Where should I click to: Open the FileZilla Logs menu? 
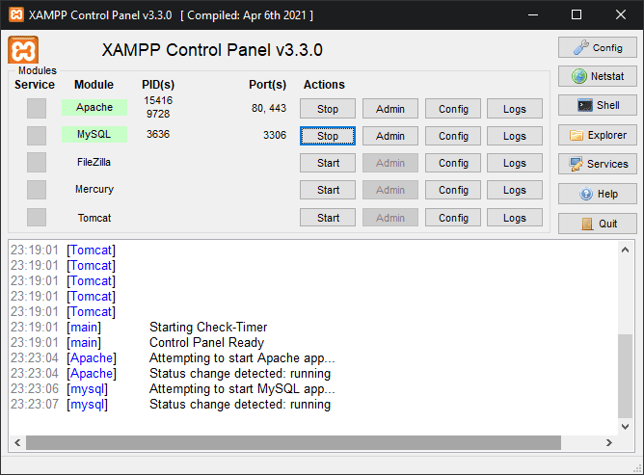click(x=515, y=163)
